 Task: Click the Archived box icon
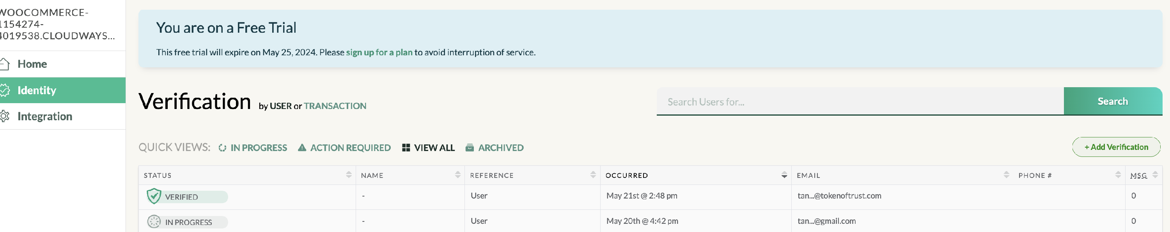click(470, 148)
